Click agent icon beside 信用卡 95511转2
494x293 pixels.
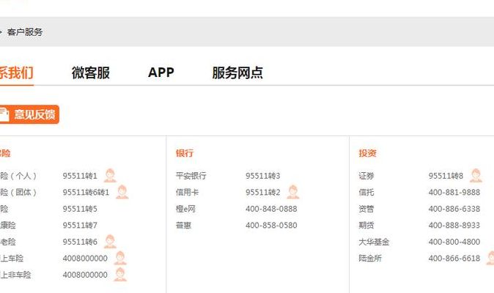(293, 192)
